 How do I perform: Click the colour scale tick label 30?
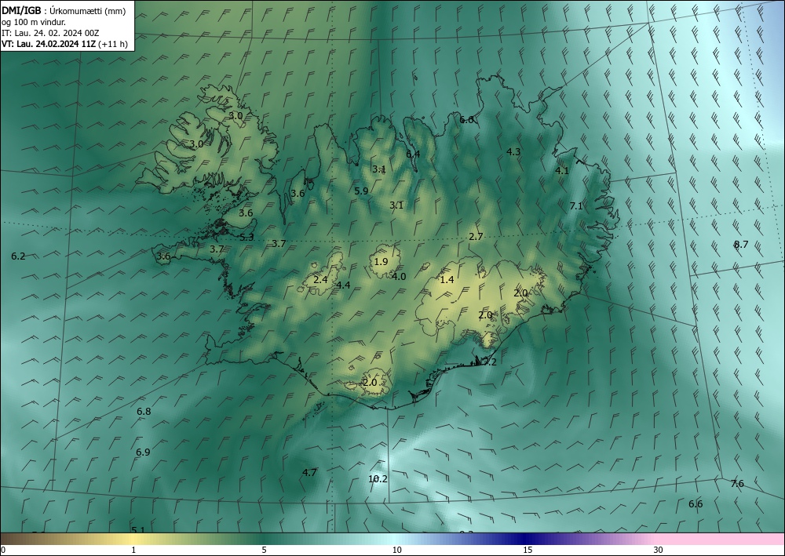(659, 550)
